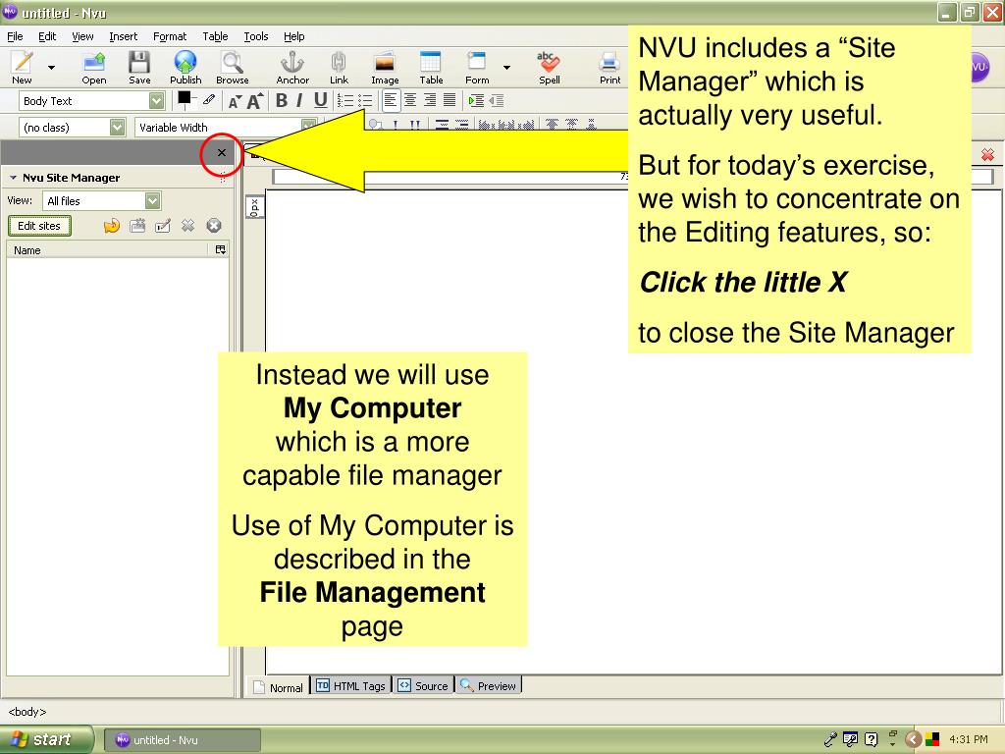
Task: Close the Site Manager with the little X
Action: [222, 152]
